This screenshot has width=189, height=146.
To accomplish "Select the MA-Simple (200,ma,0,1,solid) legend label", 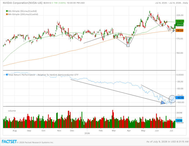I will coord(23,14).
